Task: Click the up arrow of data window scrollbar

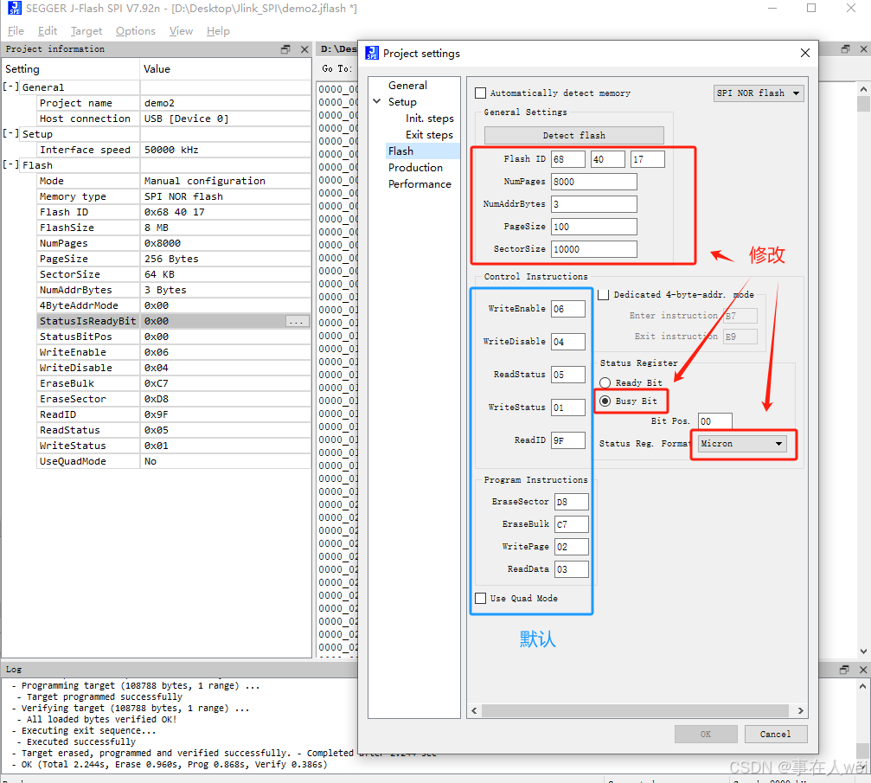Action: pyautogui.click(x=863, y=89)
